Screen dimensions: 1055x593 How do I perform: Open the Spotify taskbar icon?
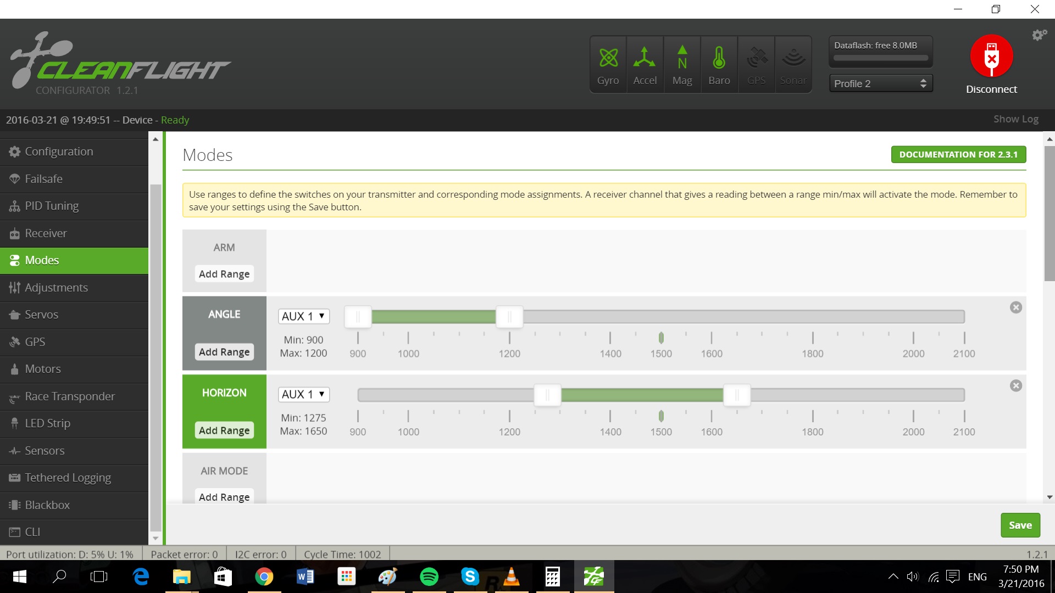(x=429, y=577)
